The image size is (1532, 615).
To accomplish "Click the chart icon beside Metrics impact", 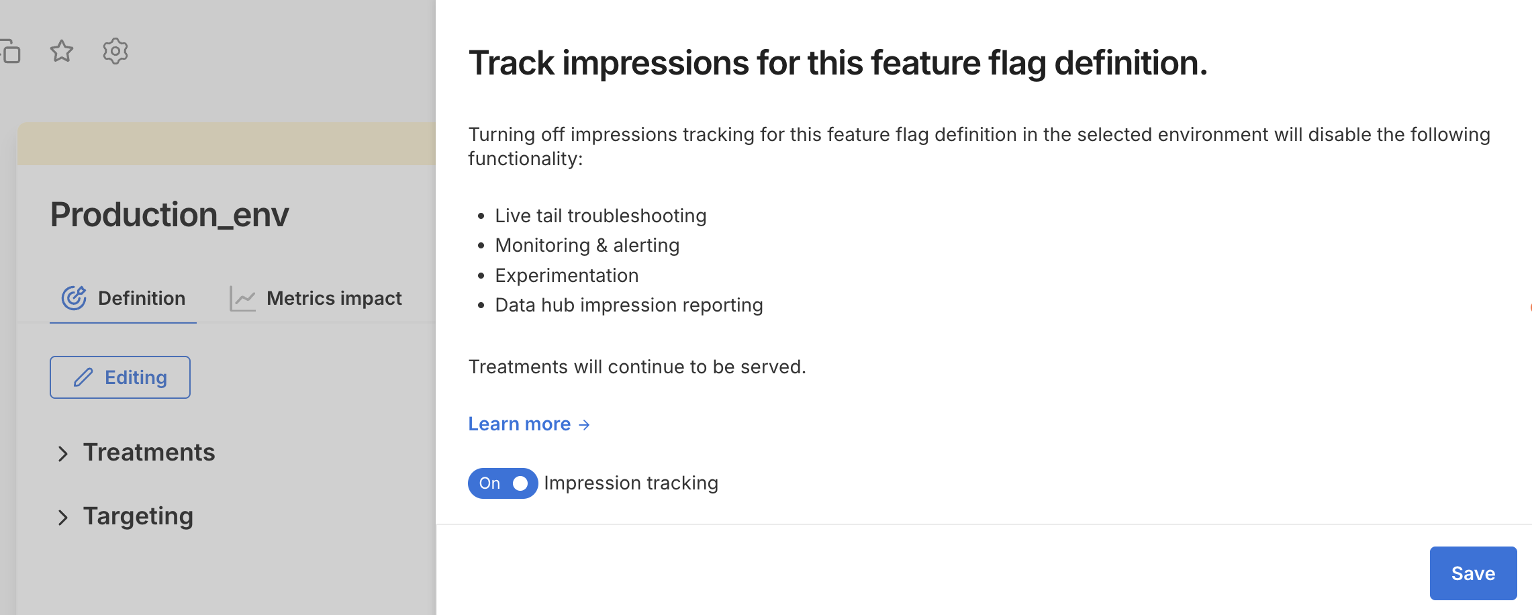I will coord(242,297).
